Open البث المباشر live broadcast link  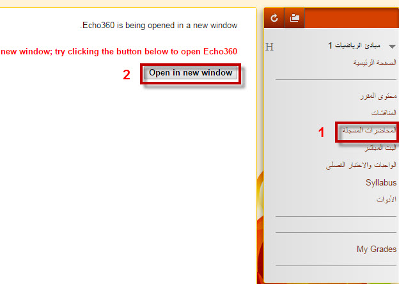[x=380, y=148]
